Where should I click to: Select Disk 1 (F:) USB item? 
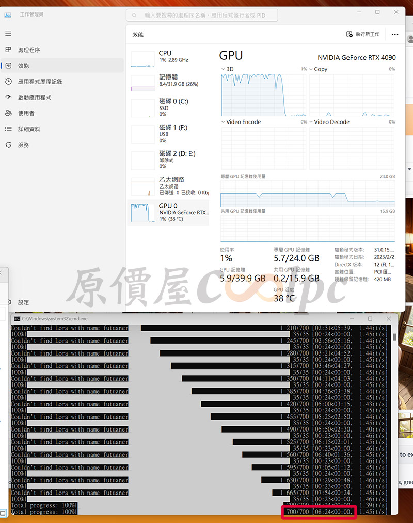pos(168,133)
